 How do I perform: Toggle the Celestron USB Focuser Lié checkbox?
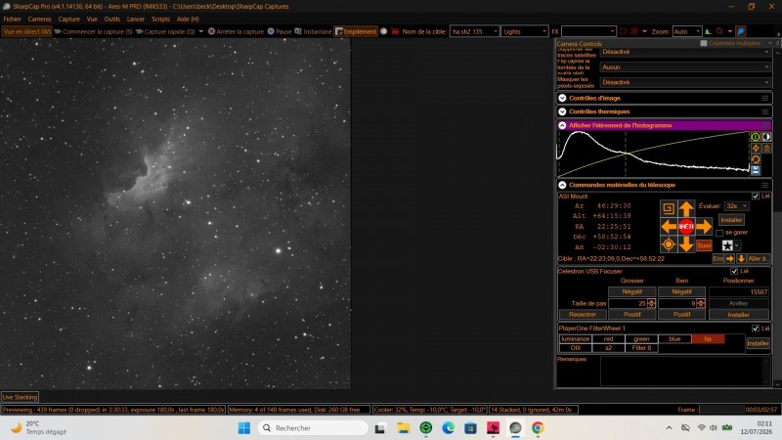click(734, 271)
